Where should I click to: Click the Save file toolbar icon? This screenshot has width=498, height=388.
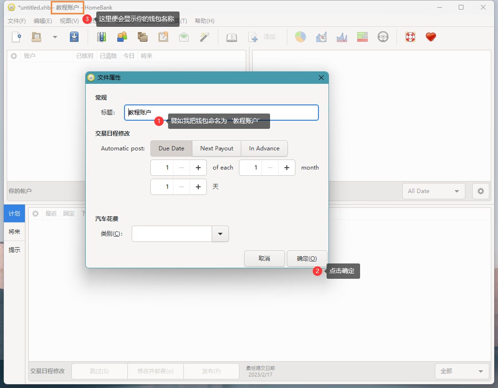74,37
